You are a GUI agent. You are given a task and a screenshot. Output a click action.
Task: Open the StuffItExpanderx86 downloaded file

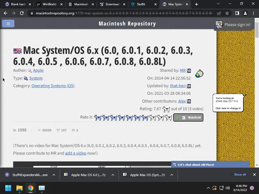pos(27,175)
